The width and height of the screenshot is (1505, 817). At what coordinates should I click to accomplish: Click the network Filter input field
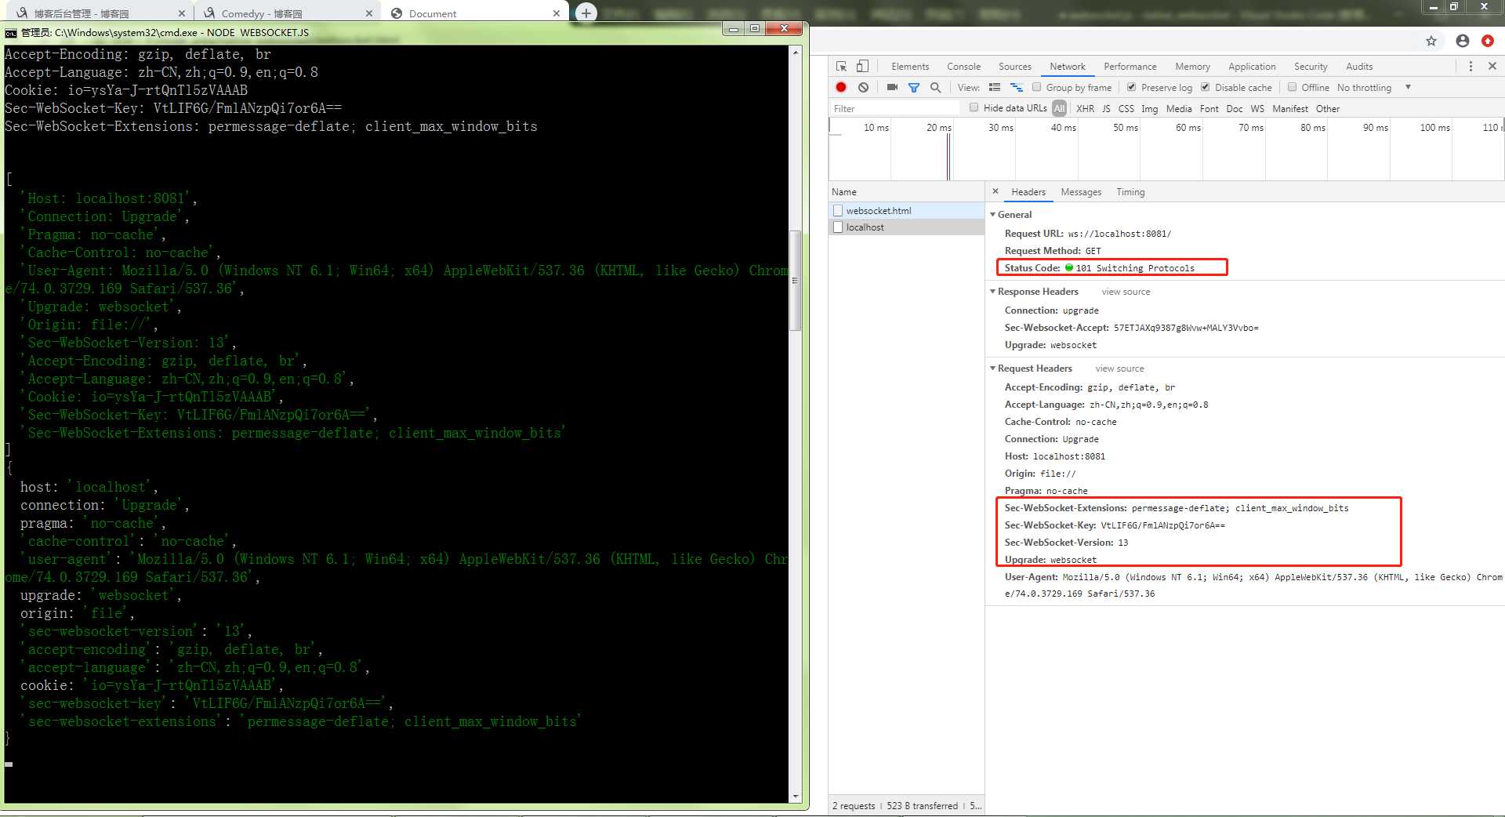coord(896,108)
